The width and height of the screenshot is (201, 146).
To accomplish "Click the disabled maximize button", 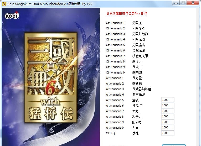I will (183, 3).
